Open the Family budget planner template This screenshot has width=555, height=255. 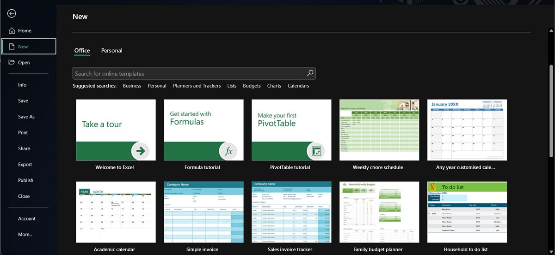[x=379, y=212]
